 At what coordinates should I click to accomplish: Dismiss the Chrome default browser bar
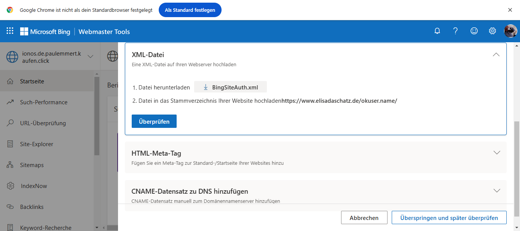click(x=510, y=10)
